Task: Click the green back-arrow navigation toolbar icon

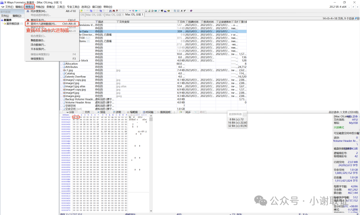Action: (x=136, y=11)
